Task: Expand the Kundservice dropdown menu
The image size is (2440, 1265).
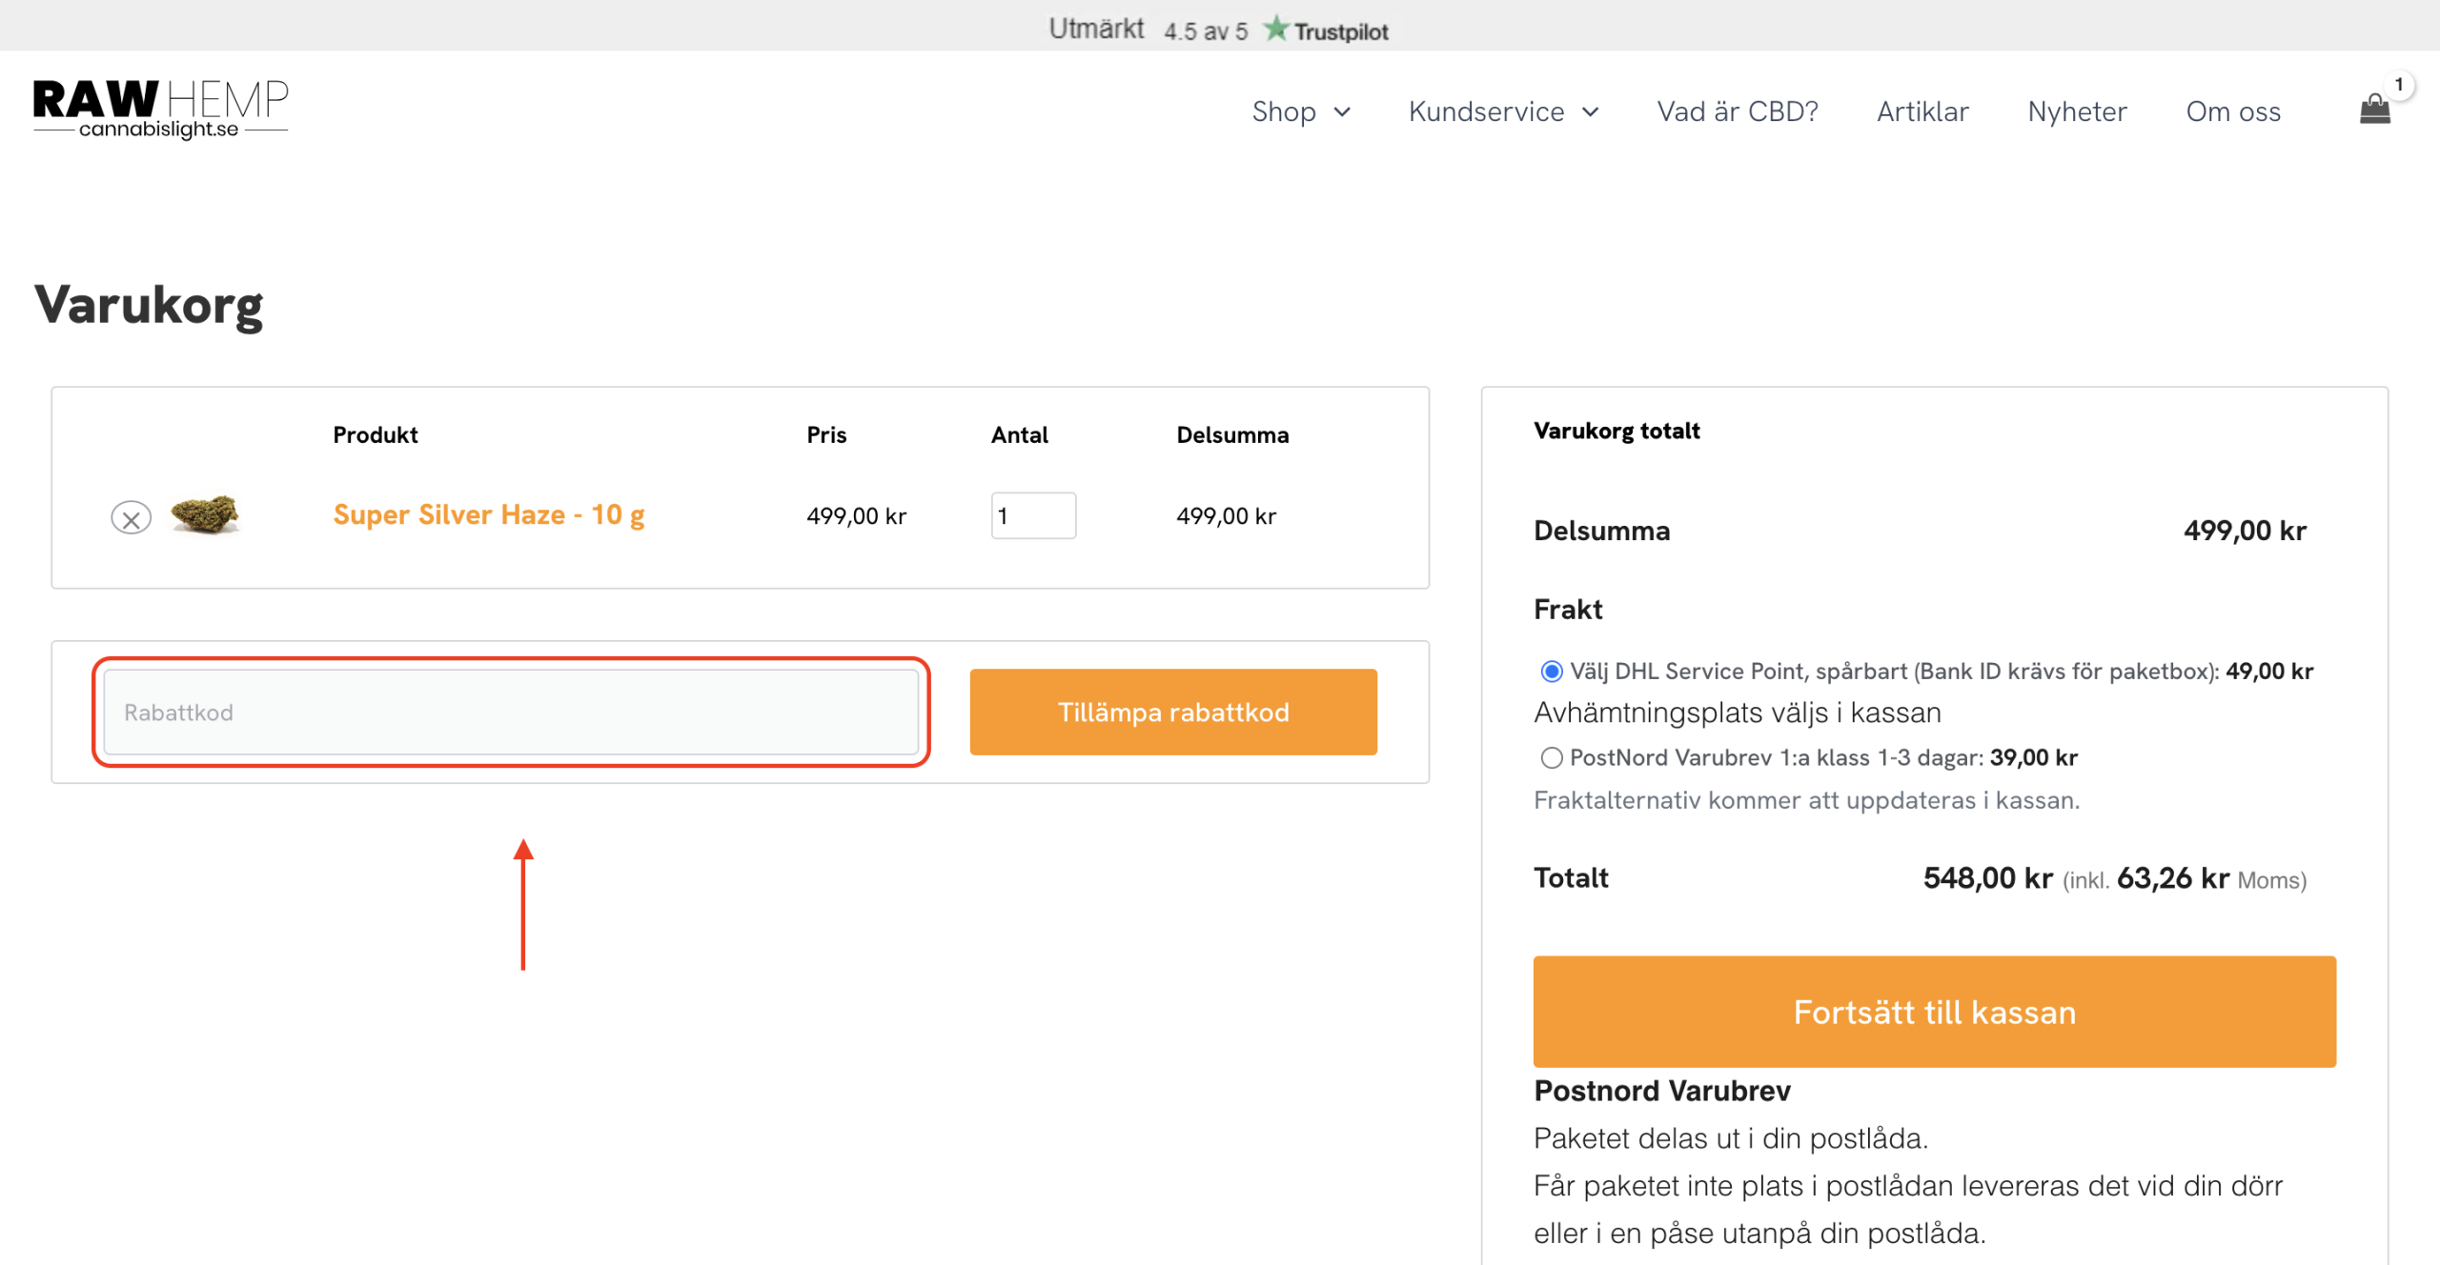Action: point(1486,111)
